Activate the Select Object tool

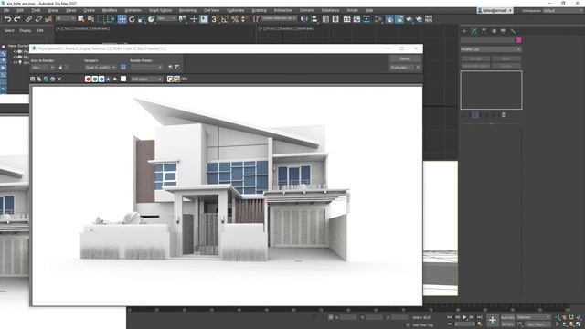[81, 19]
